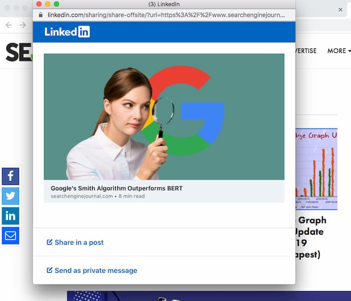Click the graph thumbnail on background page
Image resolution: width=351 pixels, height=301 pixels.
click(316, 169)
